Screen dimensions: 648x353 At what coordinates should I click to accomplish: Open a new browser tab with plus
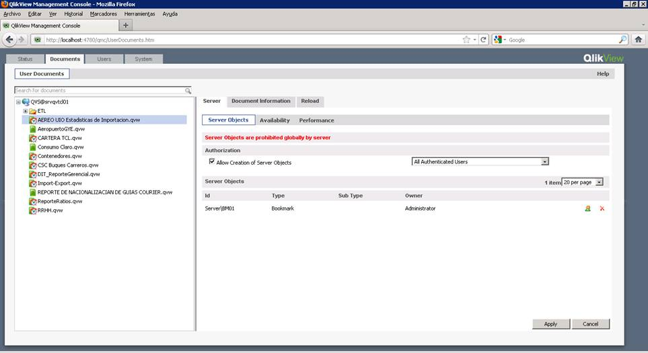pos(126,26)
